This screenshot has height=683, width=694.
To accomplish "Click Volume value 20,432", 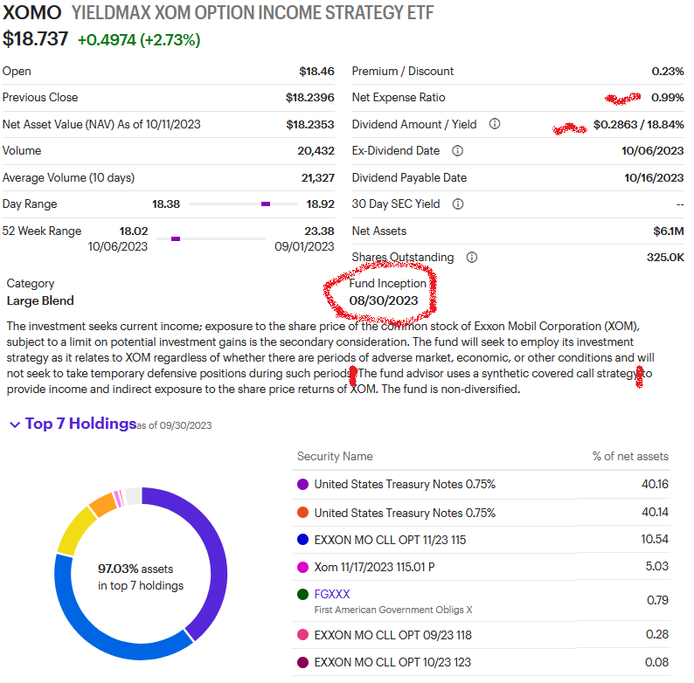I will tap(316, 151).
